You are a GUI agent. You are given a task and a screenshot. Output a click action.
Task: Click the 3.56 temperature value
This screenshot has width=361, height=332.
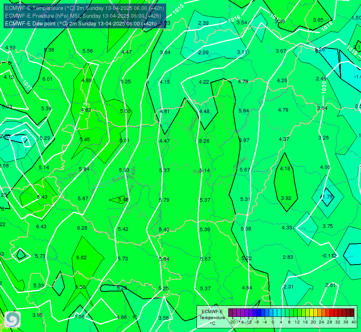point(164,318)
